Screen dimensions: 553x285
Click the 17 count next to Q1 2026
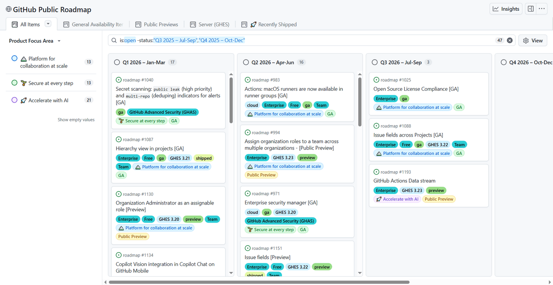coord(172,62)
